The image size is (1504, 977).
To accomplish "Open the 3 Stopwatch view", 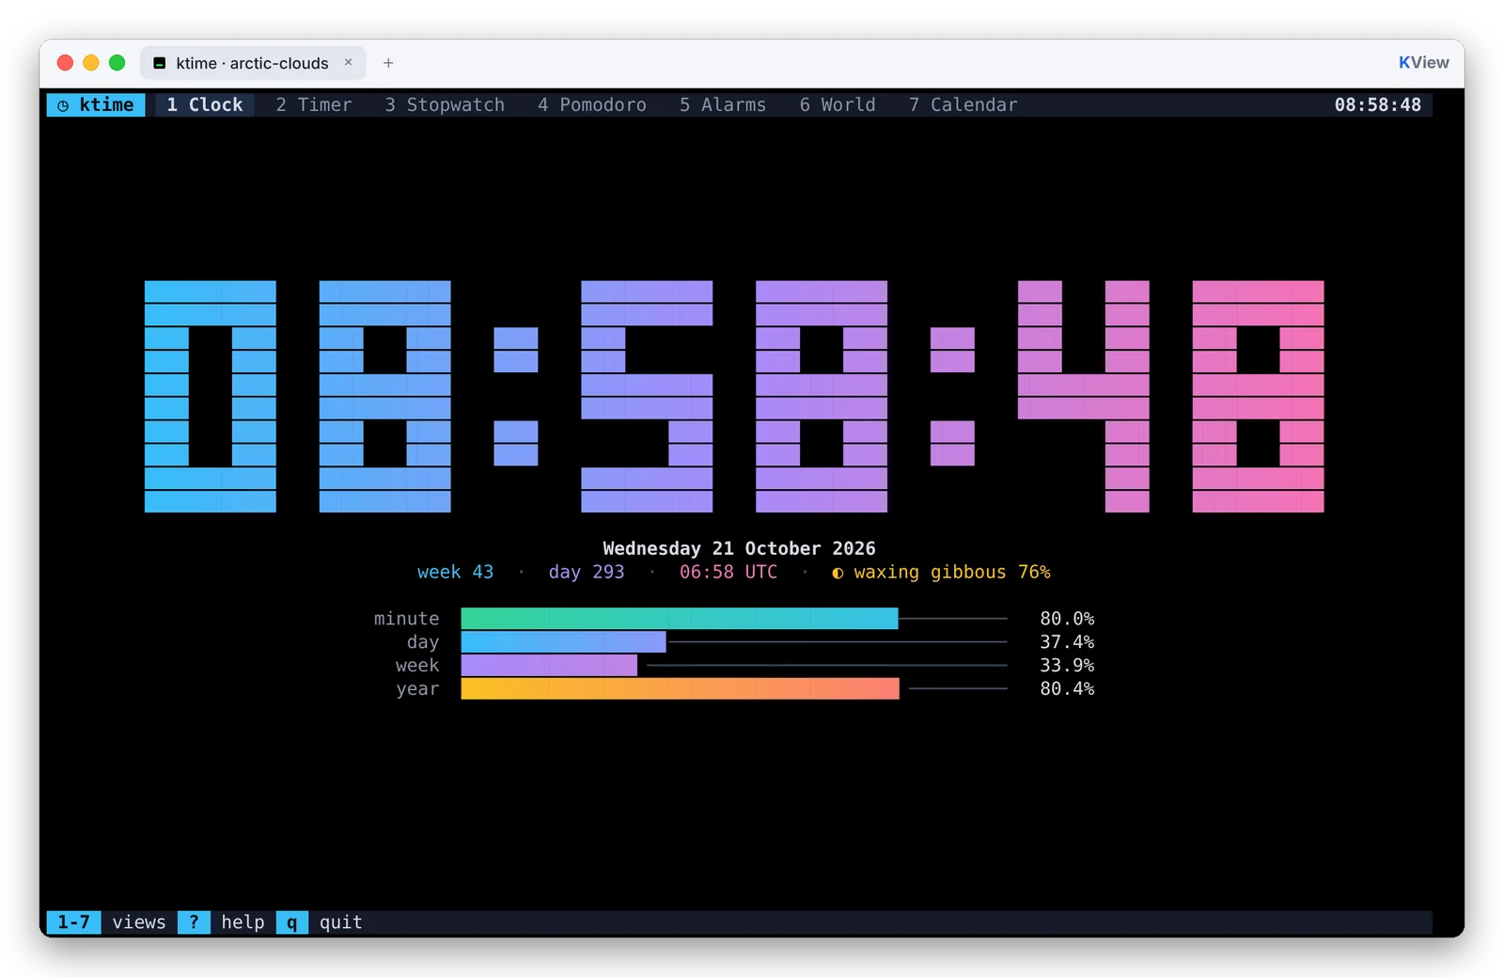I will coord(445,104).
